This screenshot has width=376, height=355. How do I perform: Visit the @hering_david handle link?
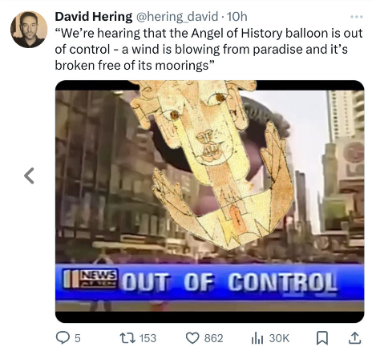pos(177,17)
